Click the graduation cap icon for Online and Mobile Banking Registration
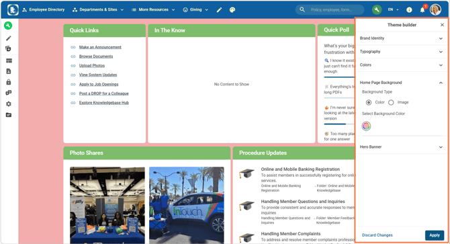 click(246, 173)
